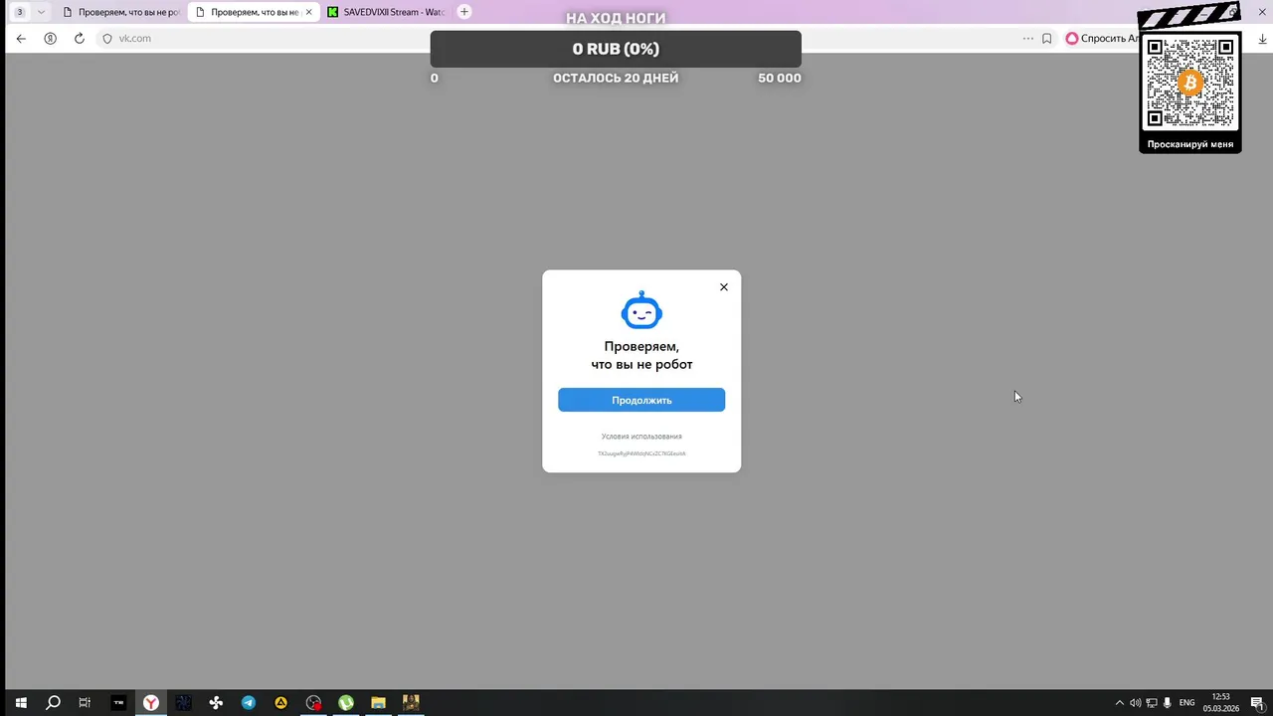Open the white fan-shaped app on taskbar

(x=216, y=703)
